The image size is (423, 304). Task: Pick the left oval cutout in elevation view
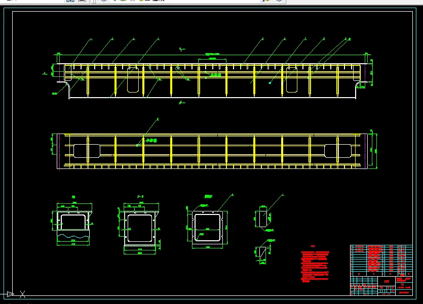133,80
